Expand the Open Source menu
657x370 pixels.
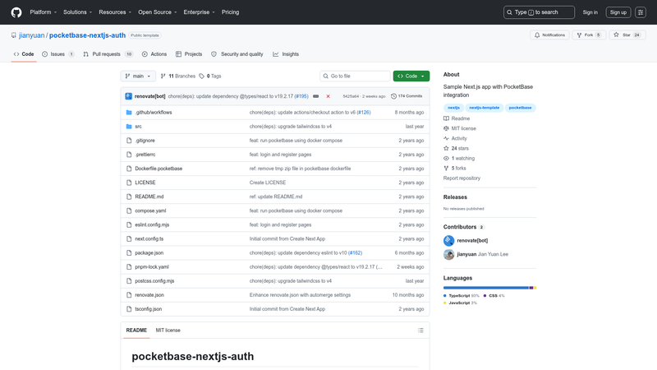coord(158,12)
